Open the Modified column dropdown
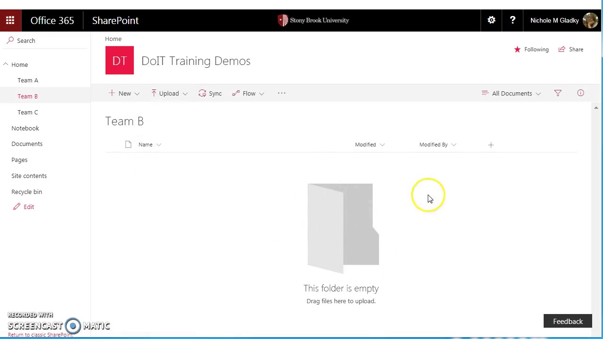This screenshot has height=339, width=603. coord(382,145)
